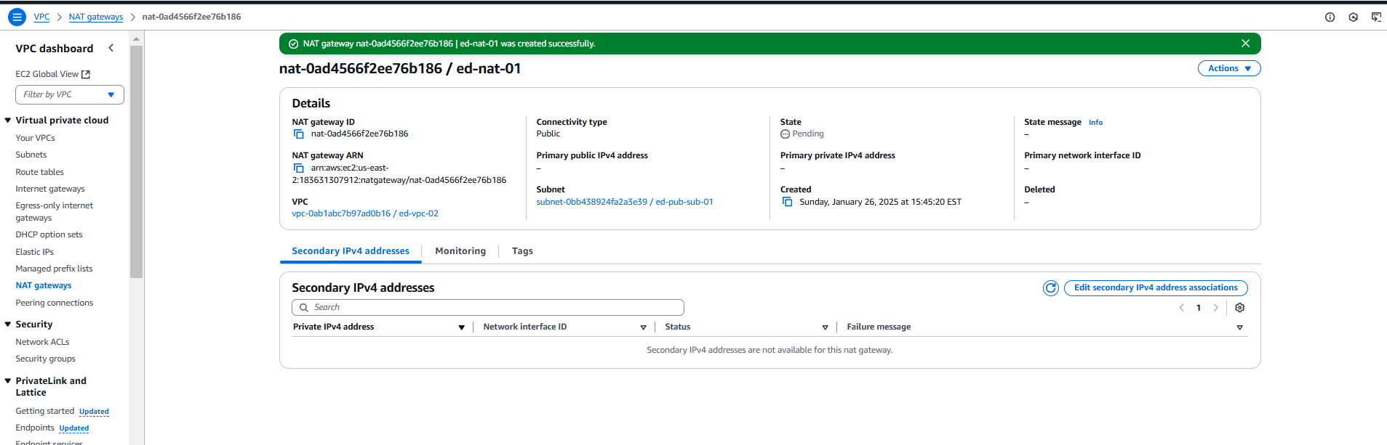Viewport: 1387px width, 445px height.
Task: Open Egress-only internet gateways
Action: click(55, 211)
